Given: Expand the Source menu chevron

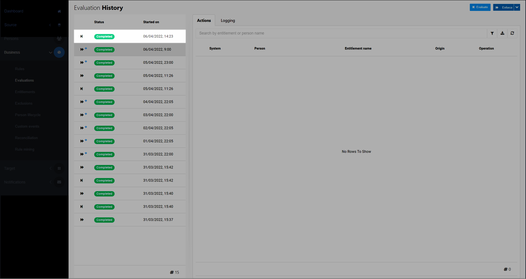Looking at the screenshot, I should 50,25.
